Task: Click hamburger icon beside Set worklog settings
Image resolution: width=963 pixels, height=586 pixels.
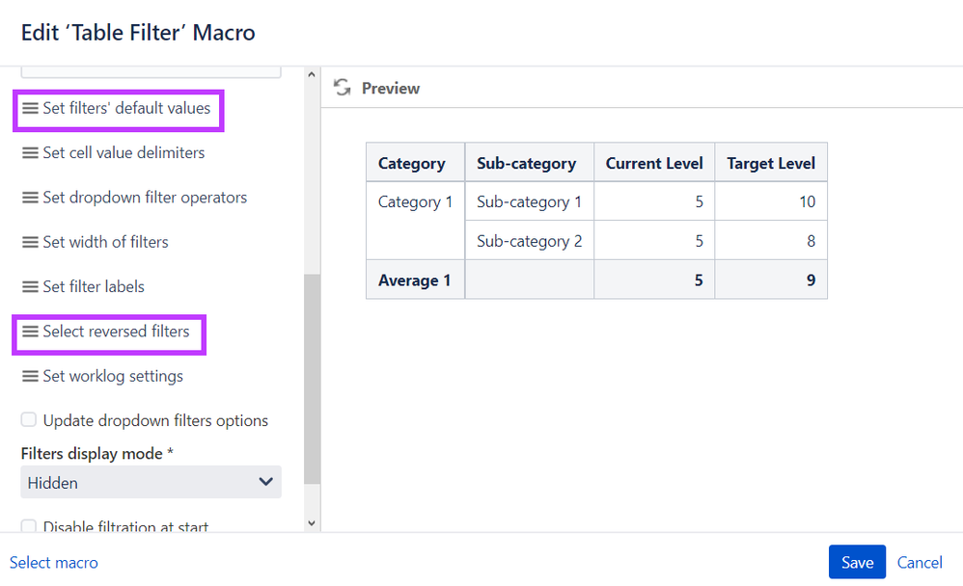Action: 31,377
